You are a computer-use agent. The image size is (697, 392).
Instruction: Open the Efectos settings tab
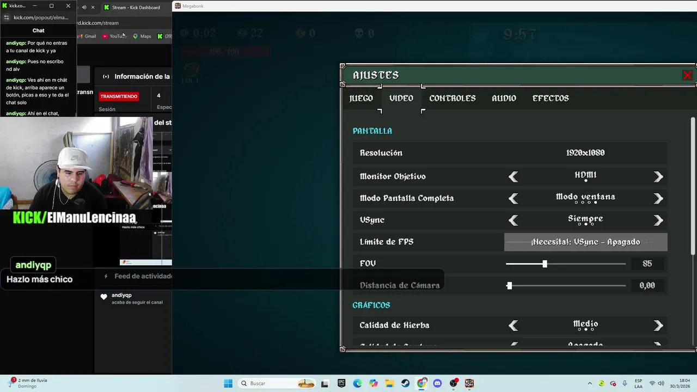coord(551,99)
